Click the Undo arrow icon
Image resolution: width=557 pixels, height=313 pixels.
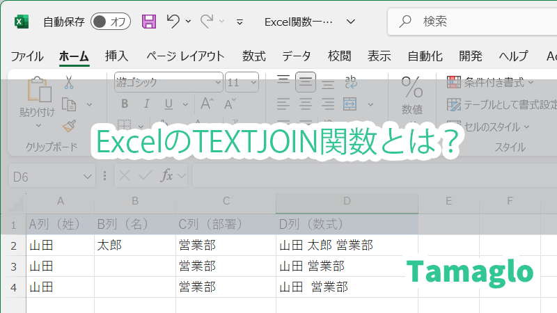[x=174, y=22]
